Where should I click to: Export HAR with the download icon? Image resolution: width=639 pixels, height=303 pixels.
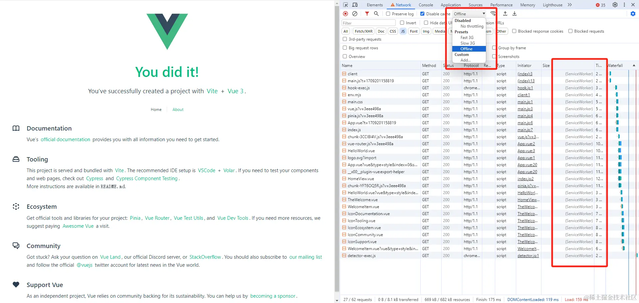[515, 14]
